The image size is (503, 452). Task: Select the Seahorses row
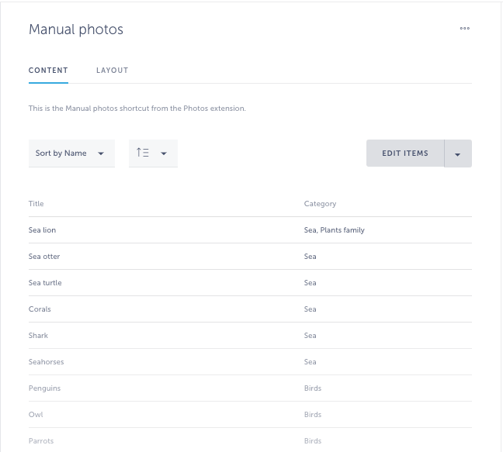(x=250, y=361)
